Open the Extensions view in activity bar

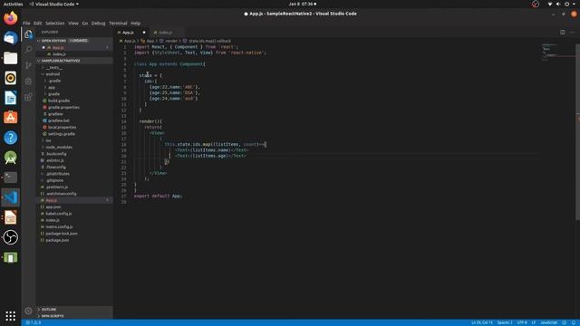point(28,97)
